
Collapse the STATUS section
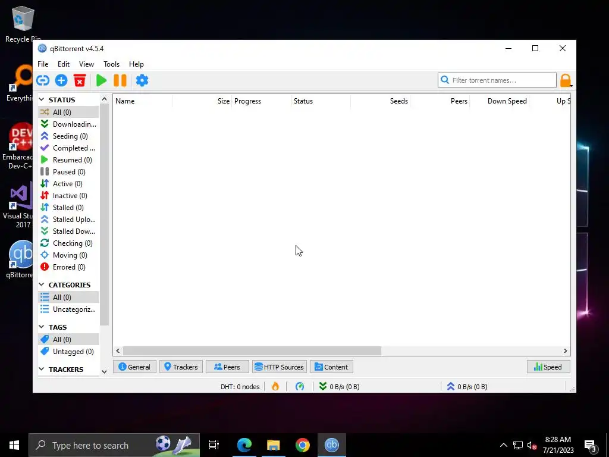click(42, 100)
